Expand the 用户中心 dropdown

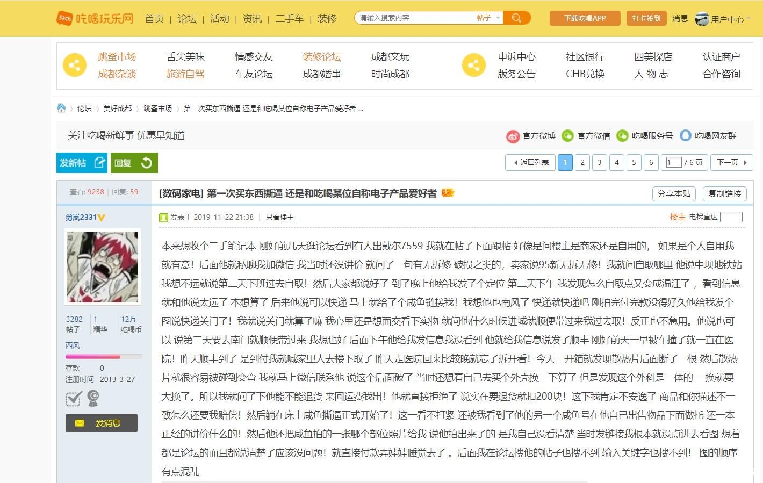pyautogui.click(x=730, y=19)
